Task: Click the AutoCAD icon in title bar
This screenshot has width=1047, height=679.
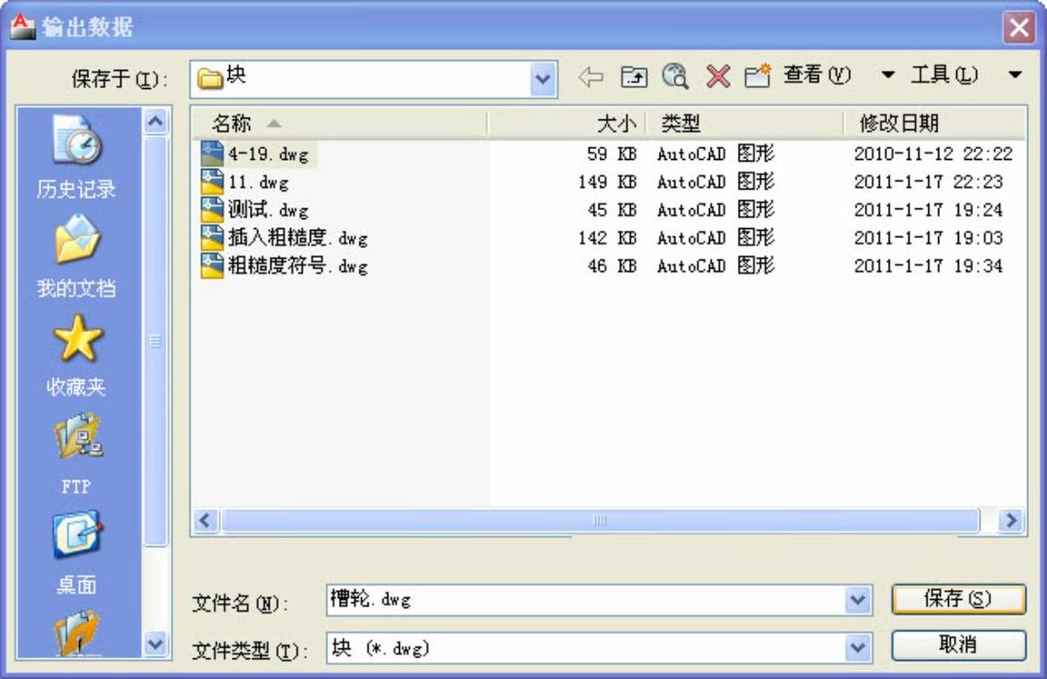Action: tap(22, 26)
